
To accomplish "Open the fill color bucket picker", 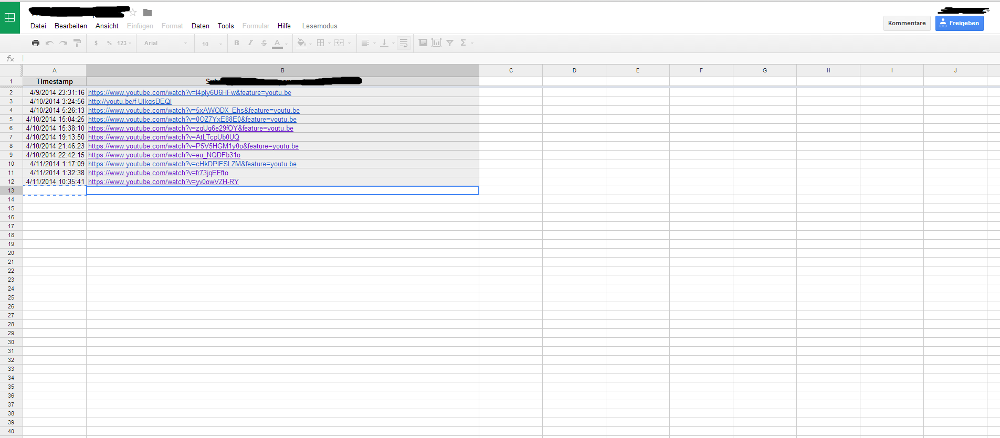I will tap(304, 43).
